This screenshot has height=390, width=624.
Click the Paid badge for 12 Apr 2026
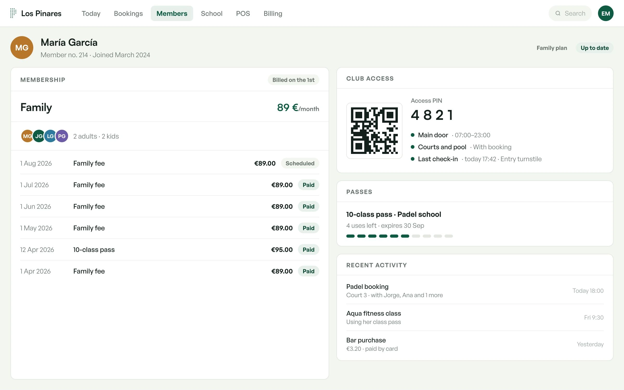(x=308, y=250)
